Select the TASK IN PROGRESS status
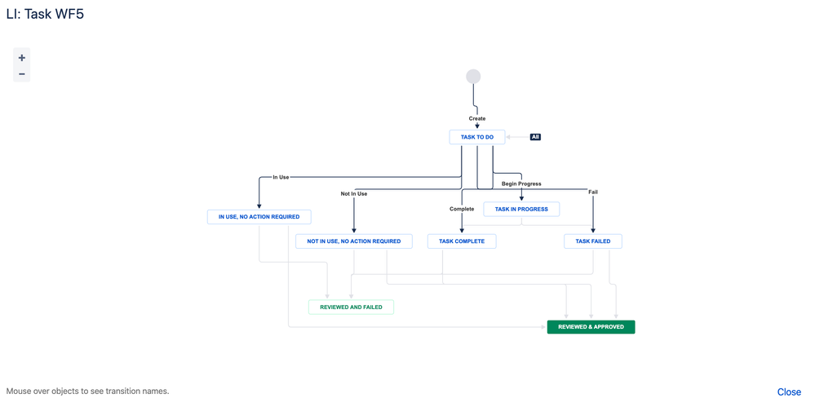 [x=521, y=209]
